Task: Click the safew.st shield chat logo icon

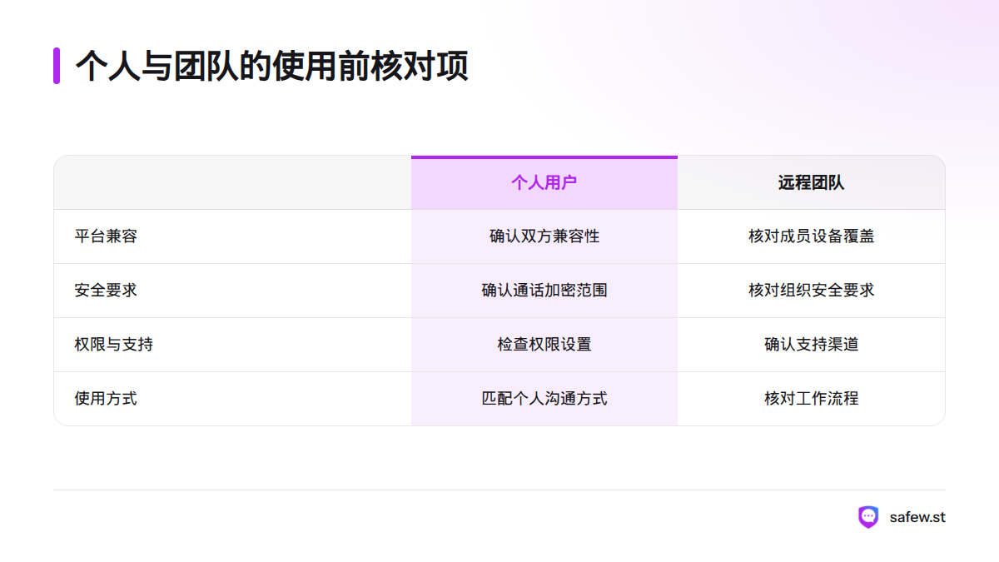Action: click(x=868, y=517)
